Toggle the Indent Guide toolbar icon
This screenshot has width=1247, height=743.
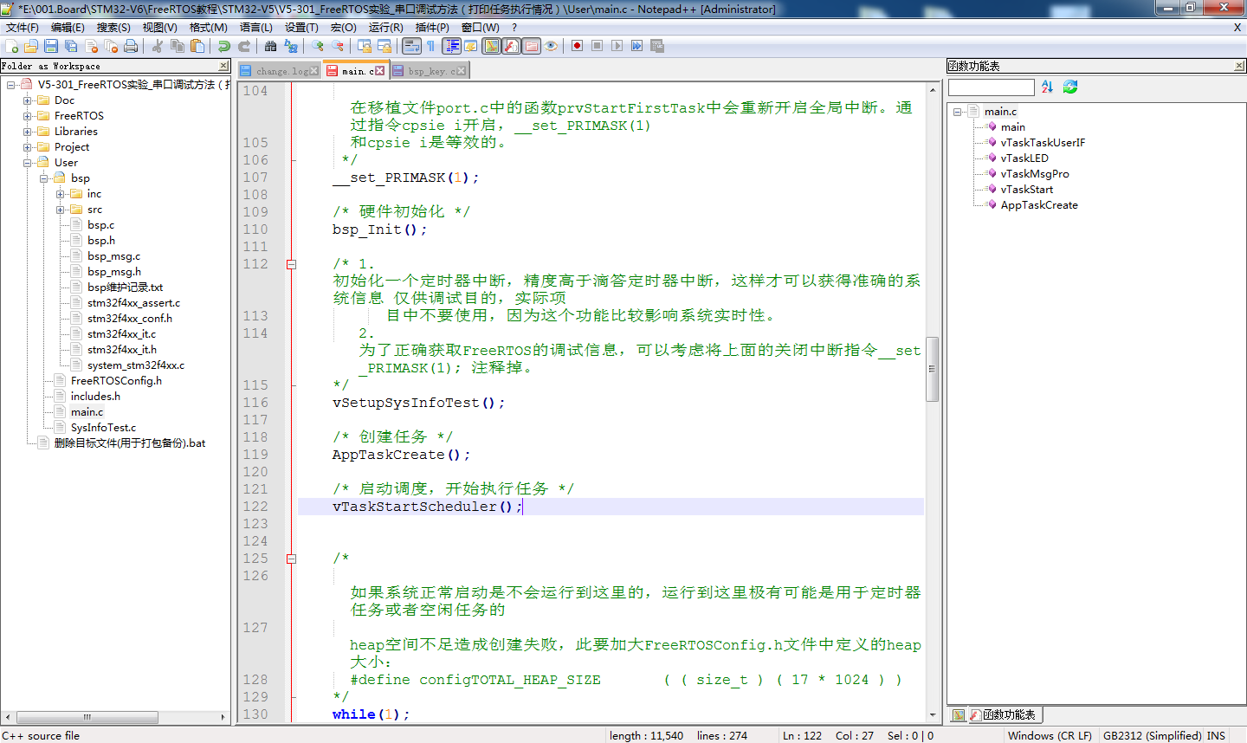pyautogui.click(x=451, y=46)
